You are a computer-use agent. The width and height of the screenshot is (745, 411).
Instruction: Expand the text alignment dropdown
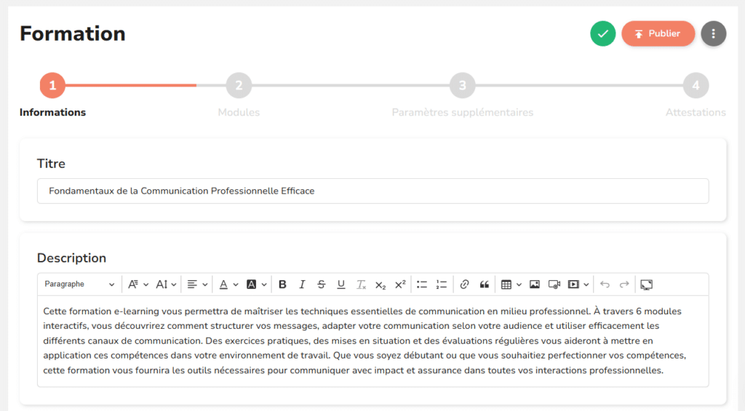pyautogui.click(x=196, y=284)
